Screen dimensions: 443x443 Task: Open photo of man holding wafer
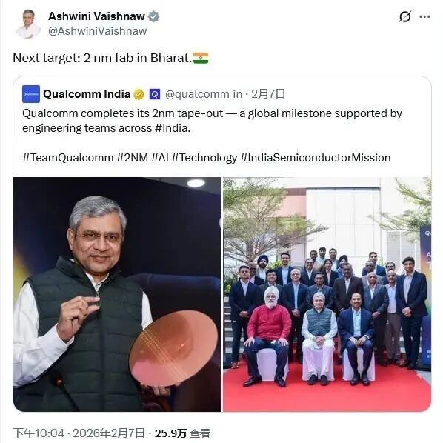tap(117, 294)
